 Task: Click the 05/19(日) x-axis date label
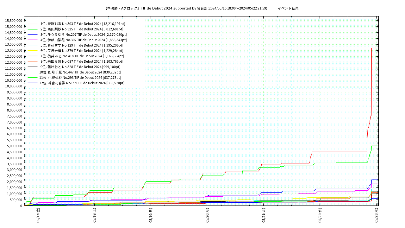click(x=151, y=215)
